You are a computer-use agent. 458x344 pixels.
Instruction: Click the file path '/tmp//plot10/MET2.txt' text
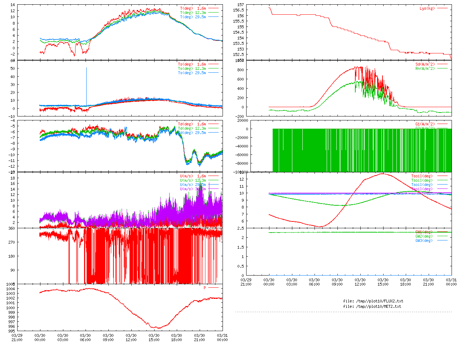point(379,306)
